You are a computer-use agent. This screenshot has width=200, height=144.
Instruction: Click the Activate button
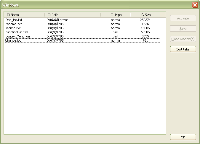click(x=183, y=18)
